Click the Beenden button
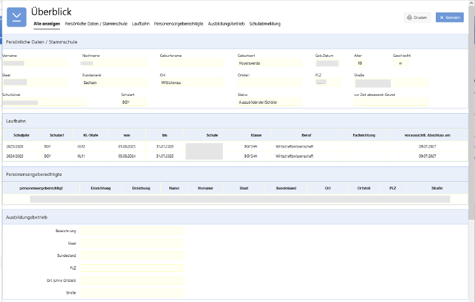 click(449, 18)
